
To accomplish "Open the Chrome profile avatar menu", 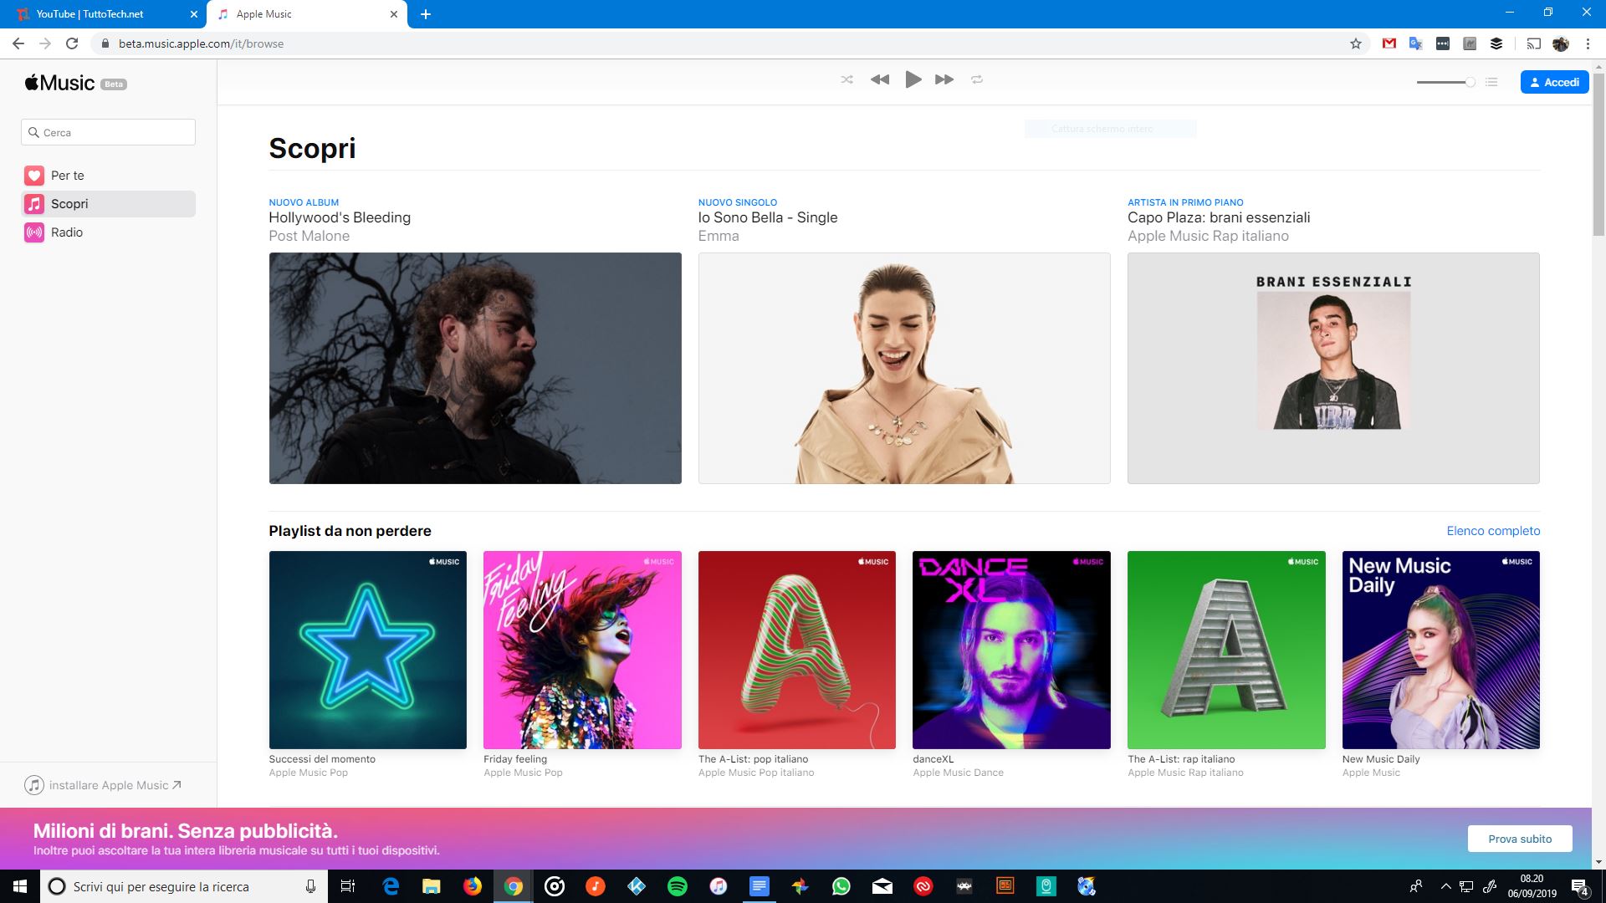I will click(1562, 43).
